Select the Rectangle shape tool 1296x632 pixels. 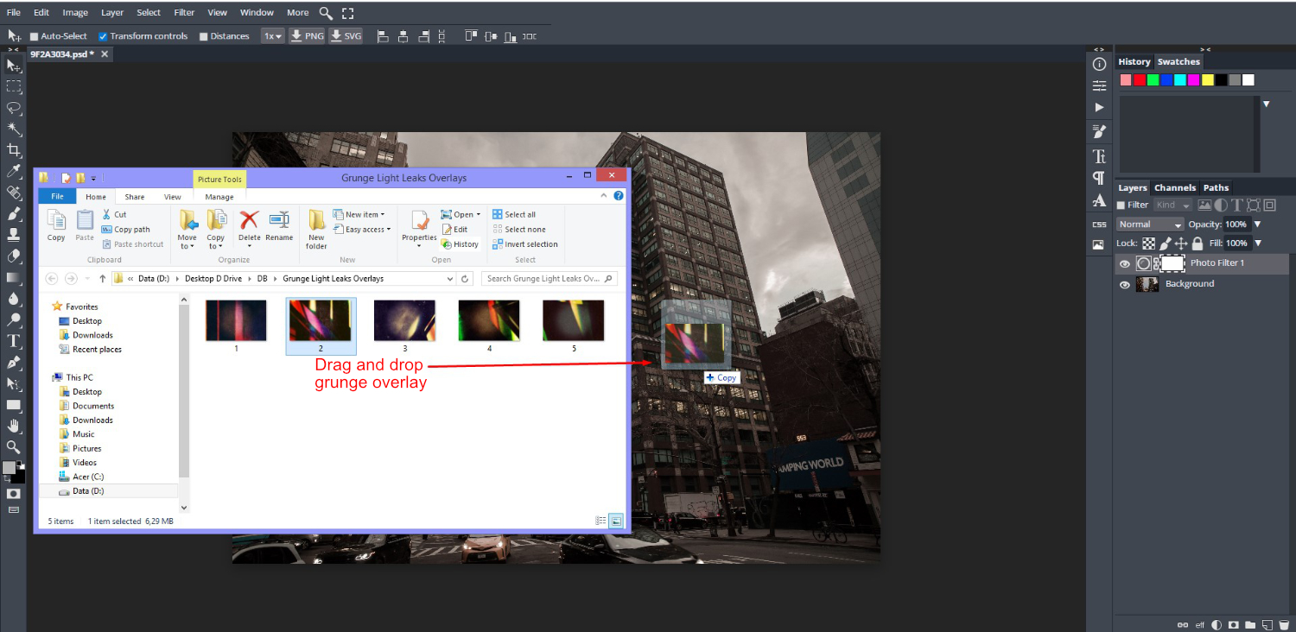tap(14, 404)
